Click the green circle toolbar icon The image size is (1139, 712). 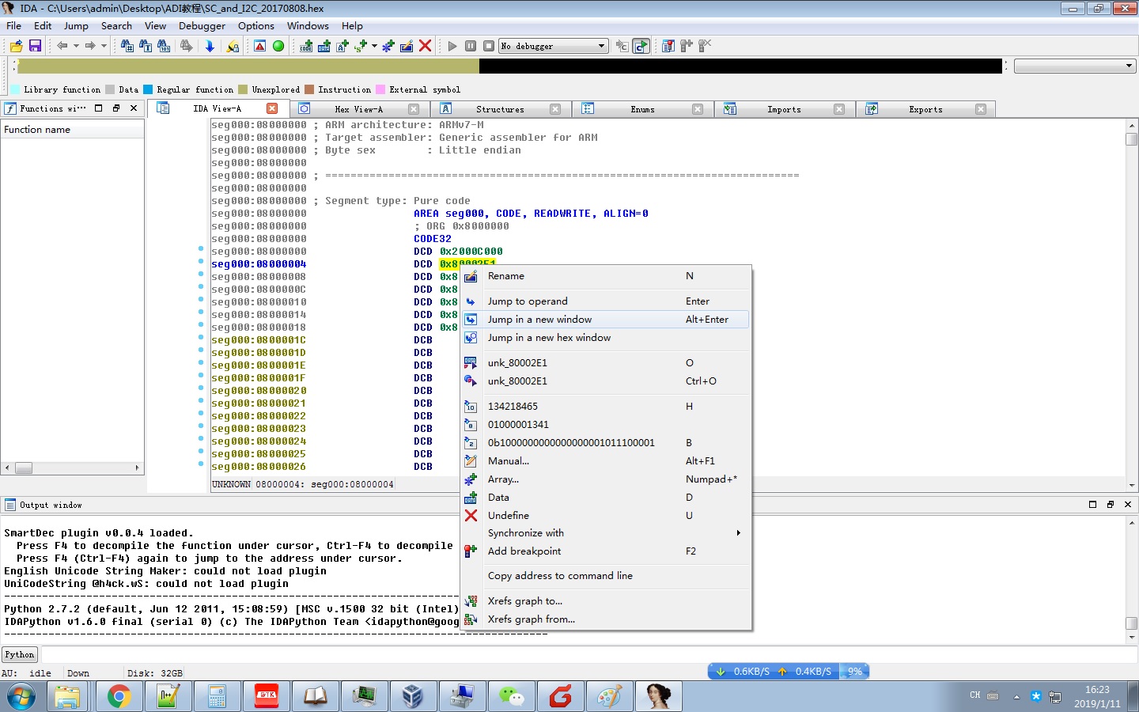[278, 46]
